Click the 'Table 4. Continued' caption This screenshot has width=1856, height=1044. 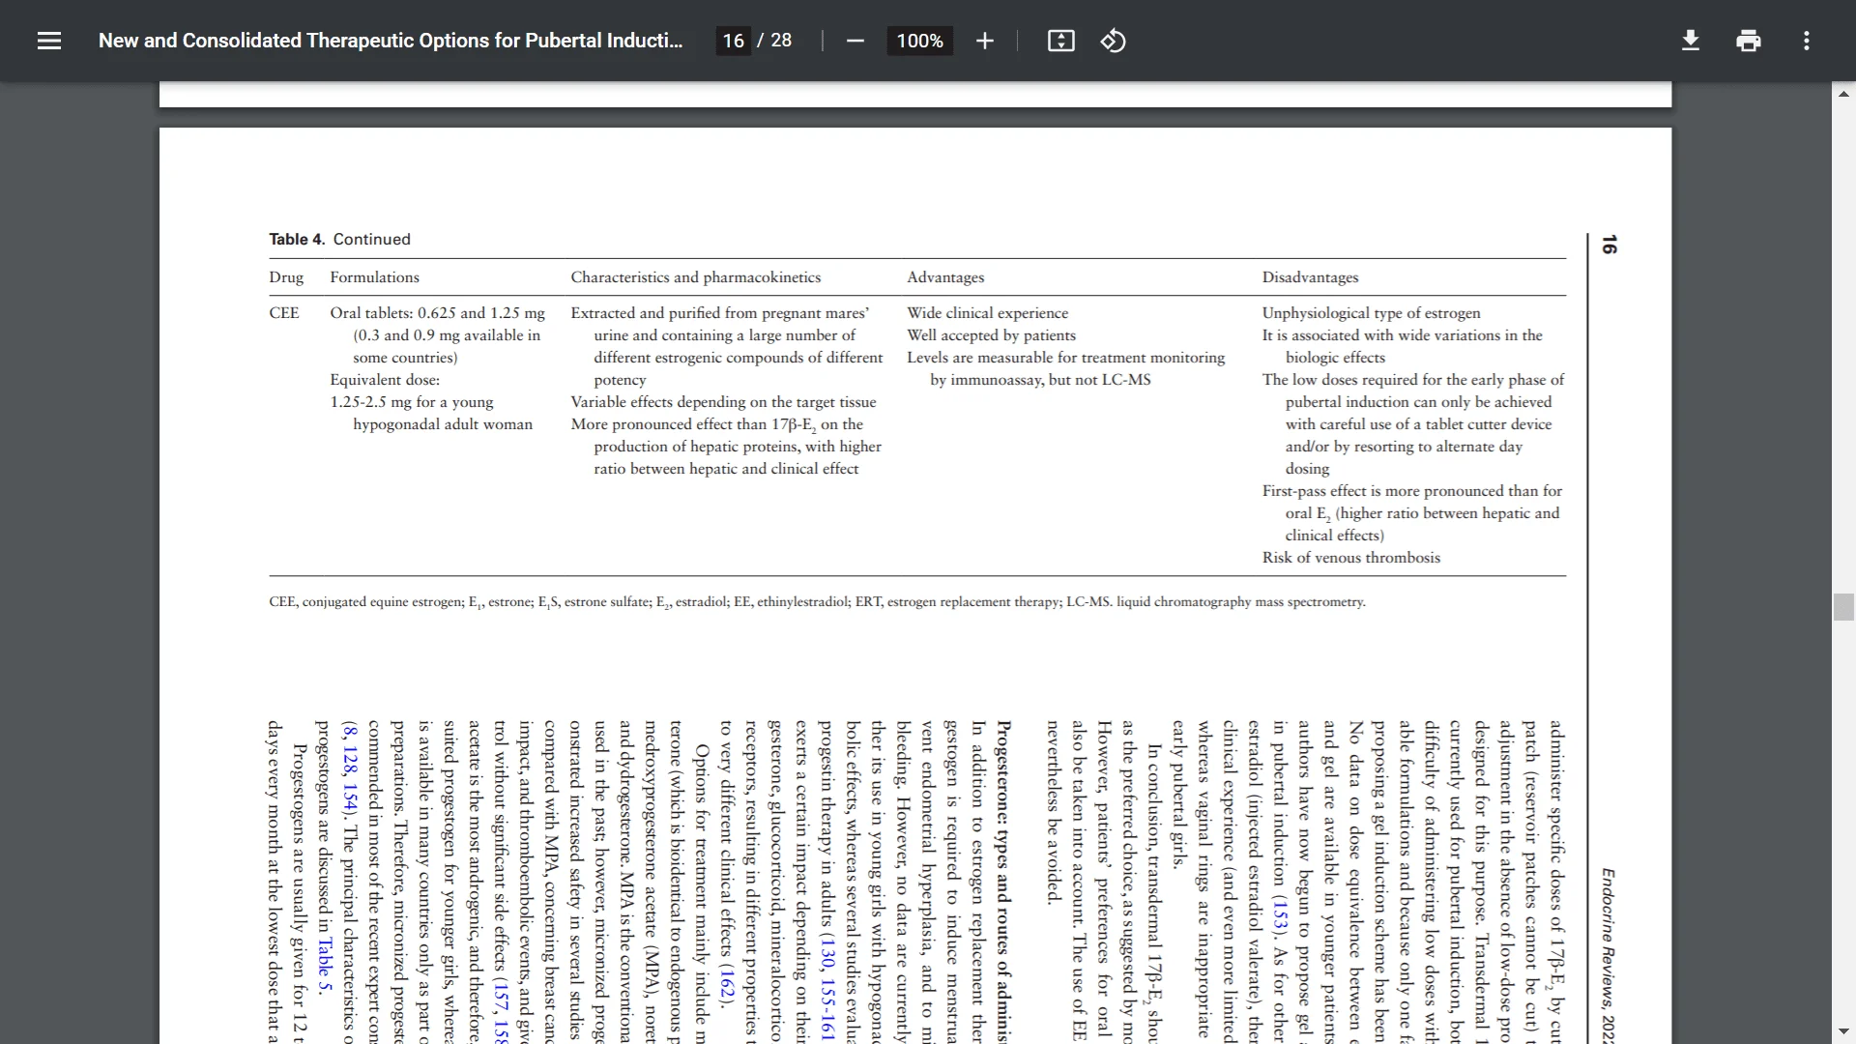pos(339,239)
